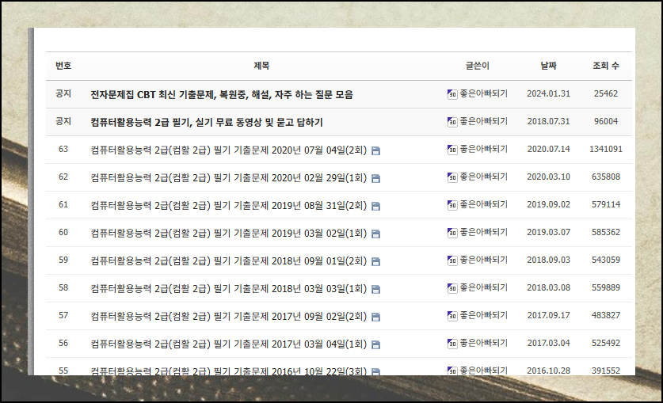Click the file attachment icon on row 56
This screenshot has height=403, width=663.
(x=375, y=345)
